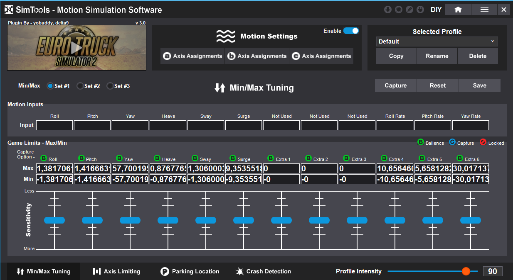Image resolution: width=513 pixels, height=280 pixels.
Task: Click the plug icon in title bar
Action: [420, 10]
